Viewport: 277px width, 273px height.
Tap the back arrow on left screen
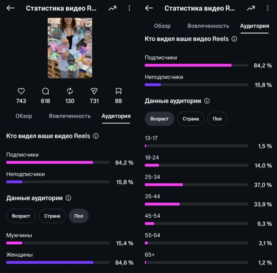pos(10,8)
